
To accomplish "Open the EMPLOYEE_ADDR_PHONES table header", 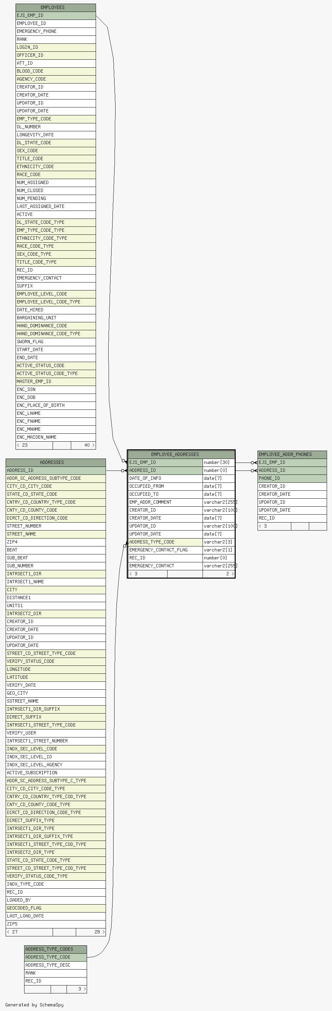I will (292, 455).
